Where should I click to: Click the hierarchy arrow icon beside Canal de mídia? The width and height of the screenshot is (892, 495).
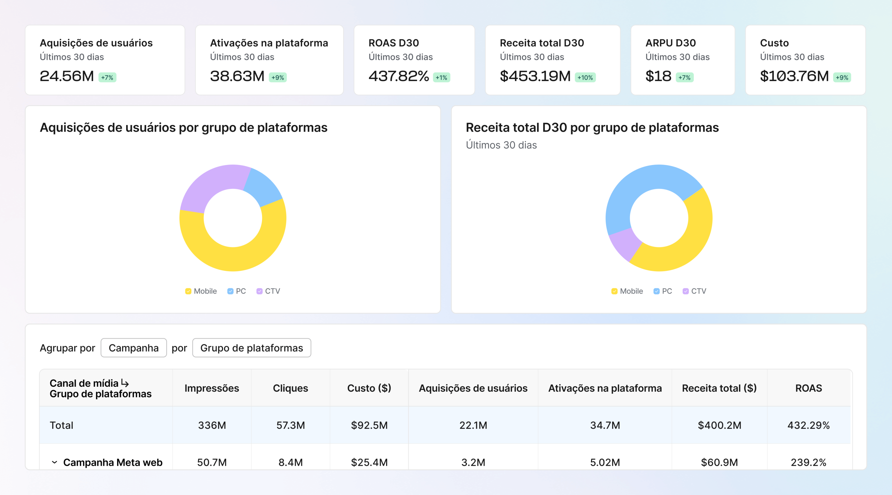pos(125,383)
